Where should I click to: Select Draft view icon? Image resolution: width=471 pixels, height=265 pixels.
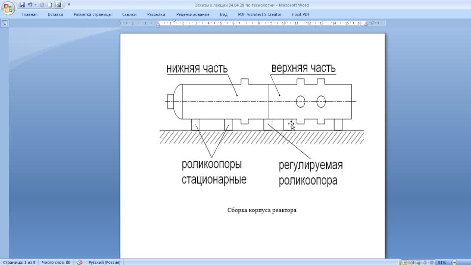point(431,262)
